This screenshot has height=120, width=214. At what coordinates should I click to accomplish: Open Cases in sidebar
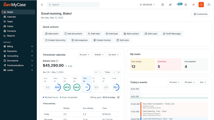[19, 26]
